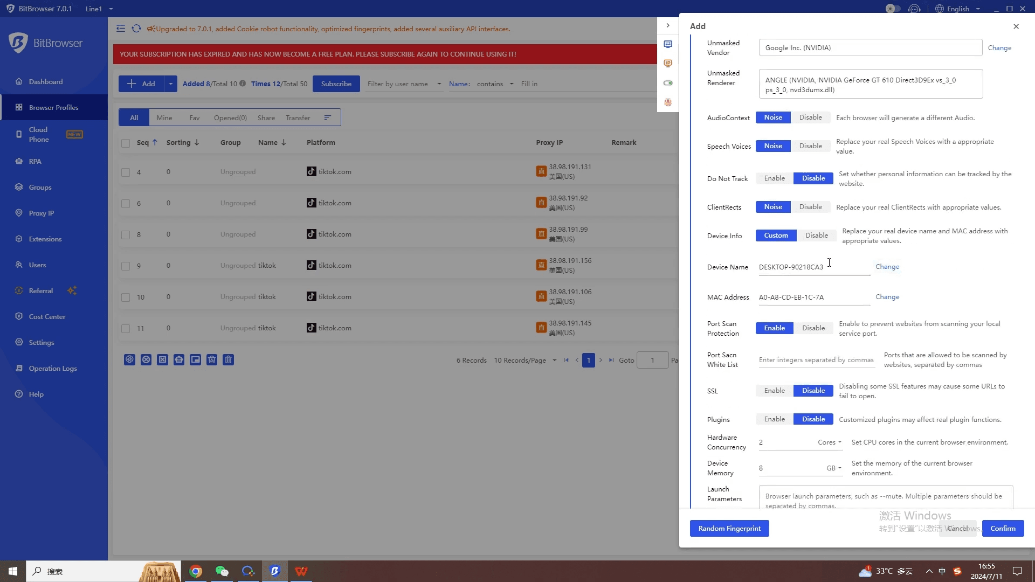Viewport: 1035px width, 582px height.
Task: Click the Random Fingerprint button
Action: pyautogui.click(x=729, y=529)
